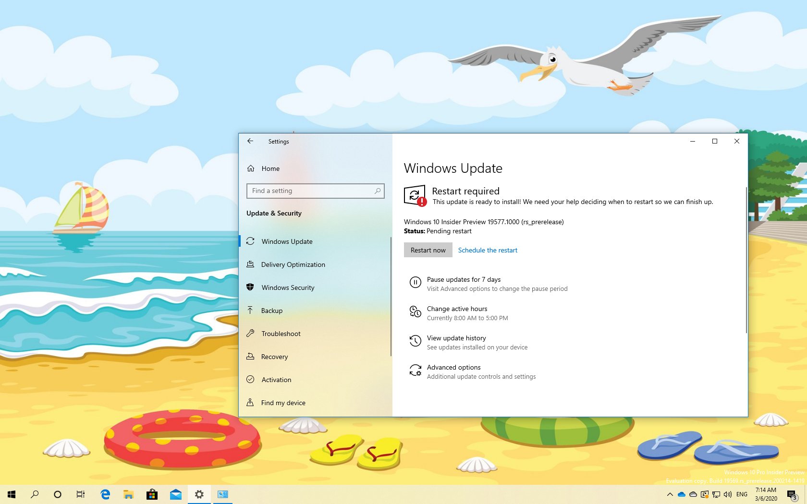
Task: Click Pause updates for 7 days
Action: point(489,284)
